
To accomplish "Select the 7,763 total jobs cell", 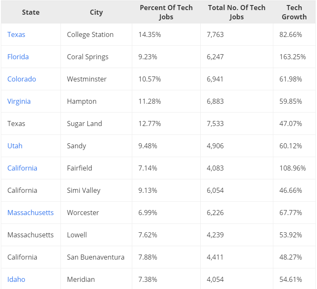I will click(x=215, y=34).
